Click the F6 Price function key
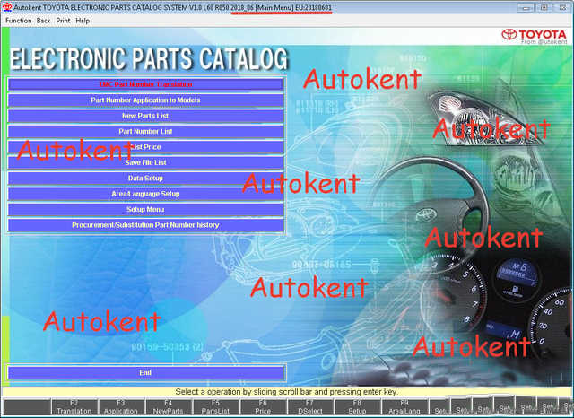 pos(263,407)
